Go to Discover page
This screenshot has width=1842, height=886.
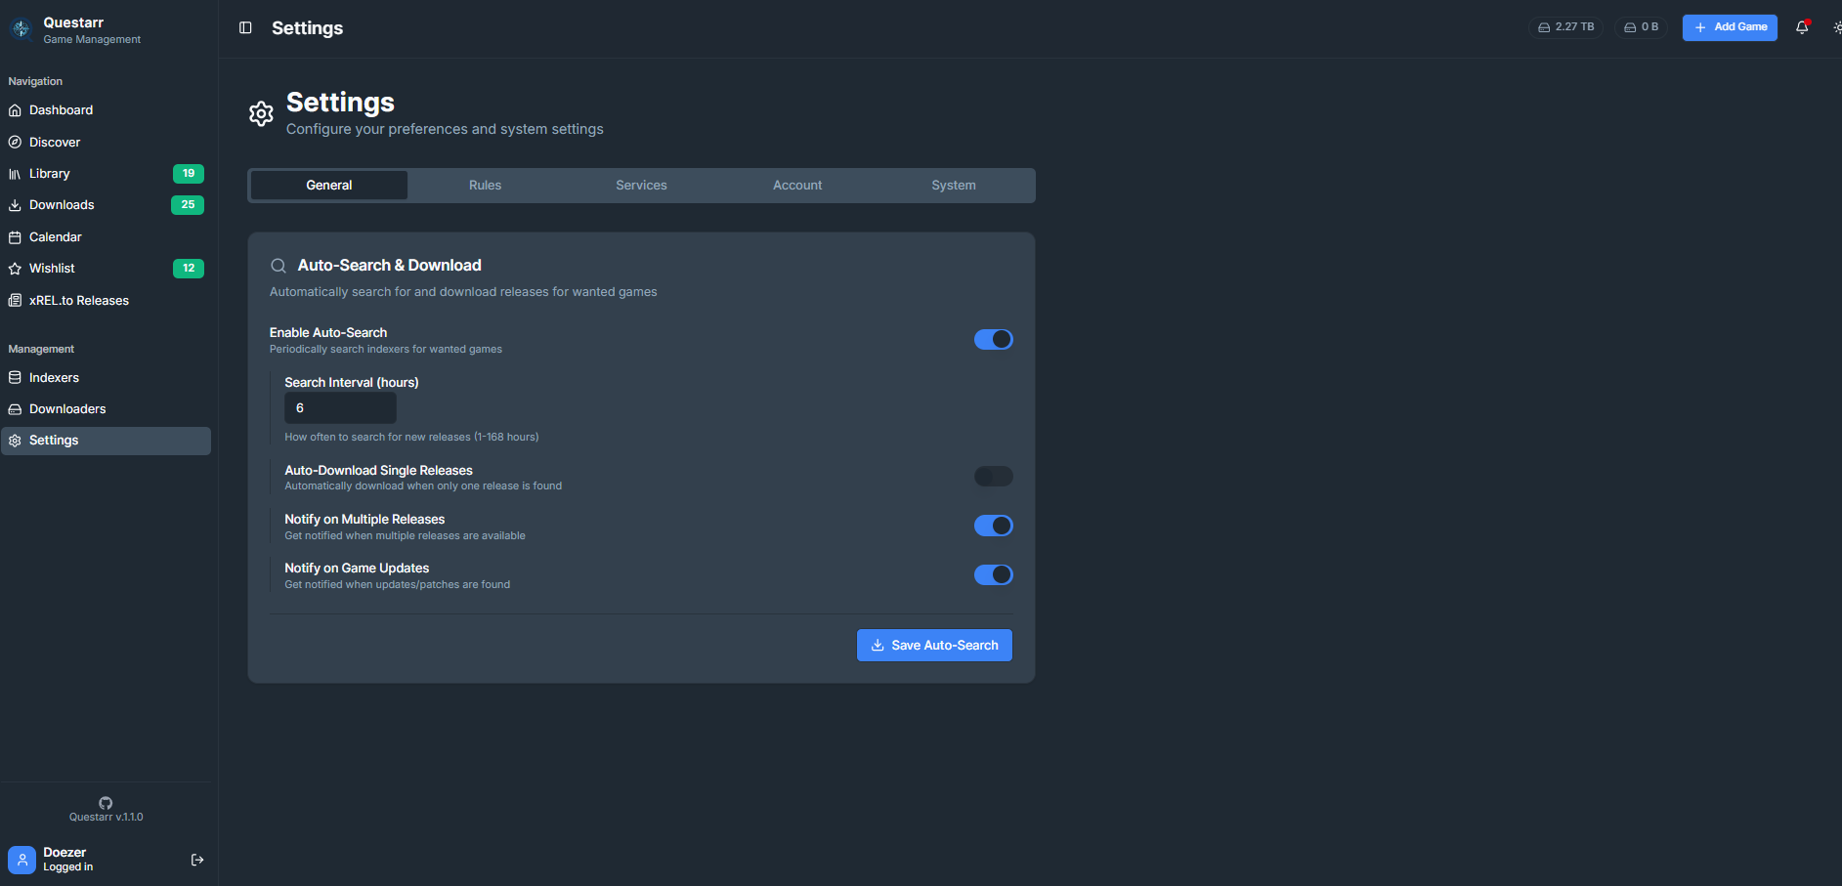tap(55, 143)
